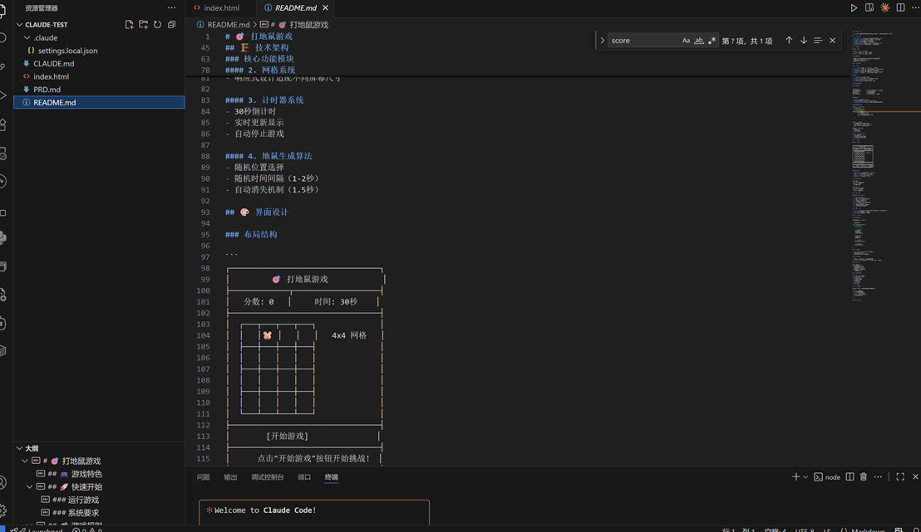This screenshot has width=921, height=532.
Task: Run the file with the play icon
Action: tap(854, 7)
